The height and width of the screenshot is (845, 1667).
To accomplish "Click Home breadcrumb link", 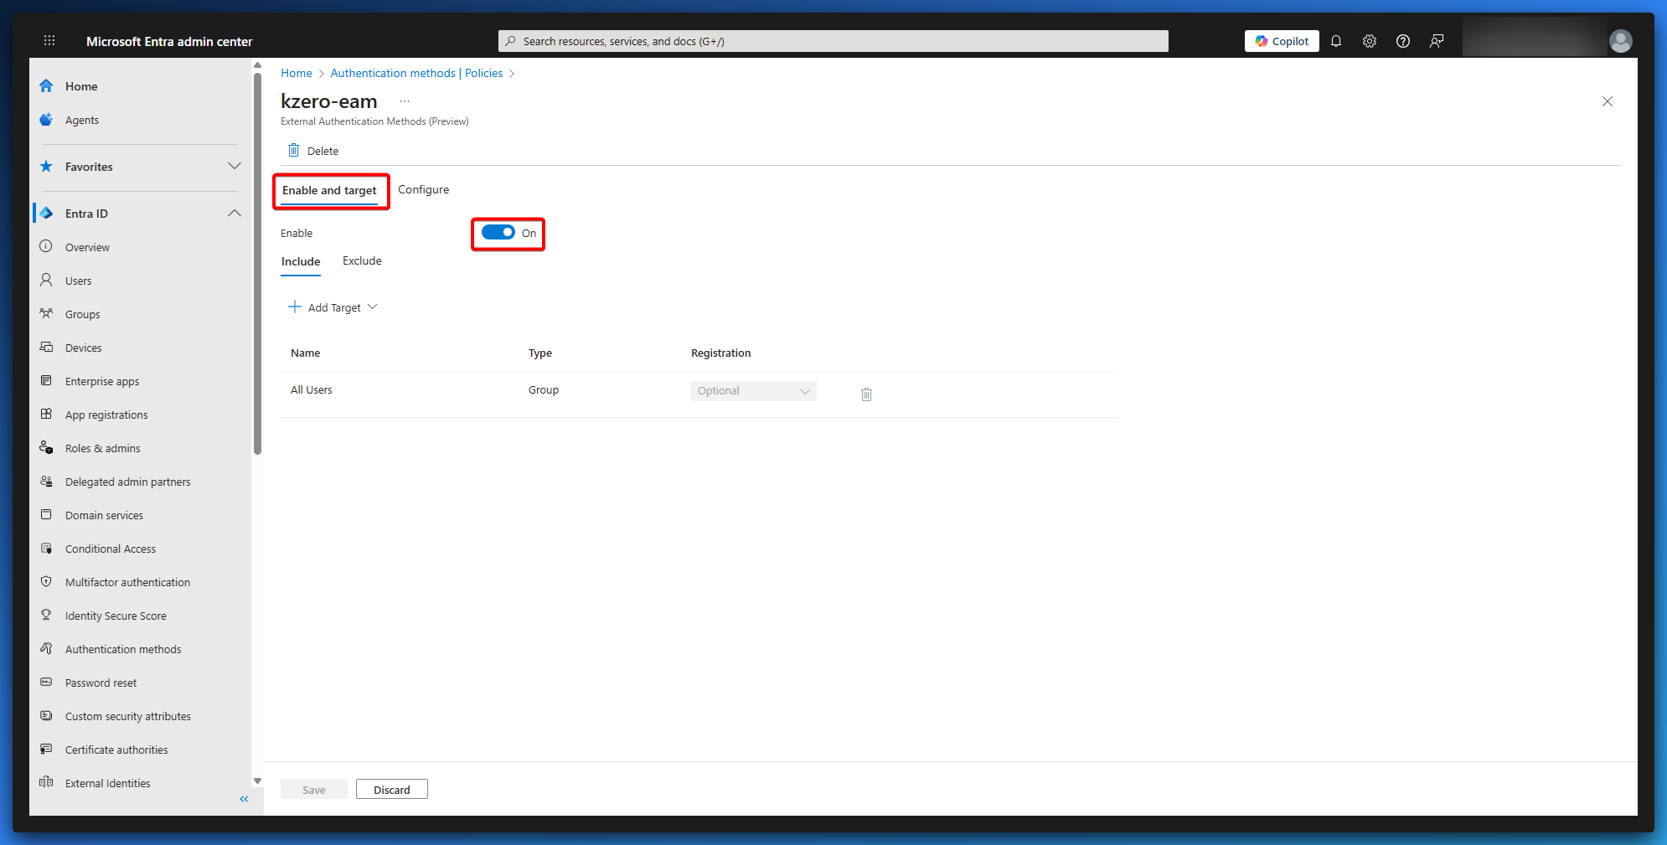I will pyautogui.click(x=297, y=73).
